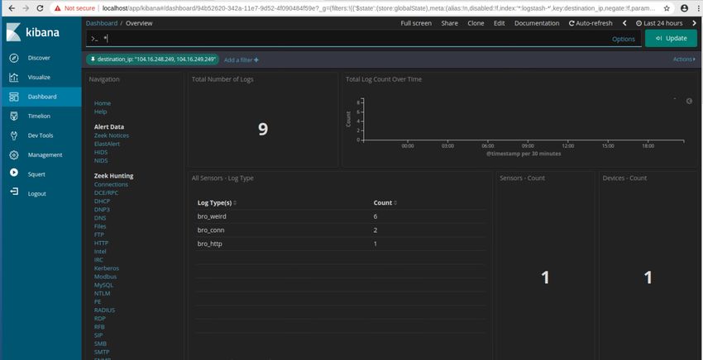Open FTP hunting link
The height and width of the screenshot is (360, 703).
99,234
